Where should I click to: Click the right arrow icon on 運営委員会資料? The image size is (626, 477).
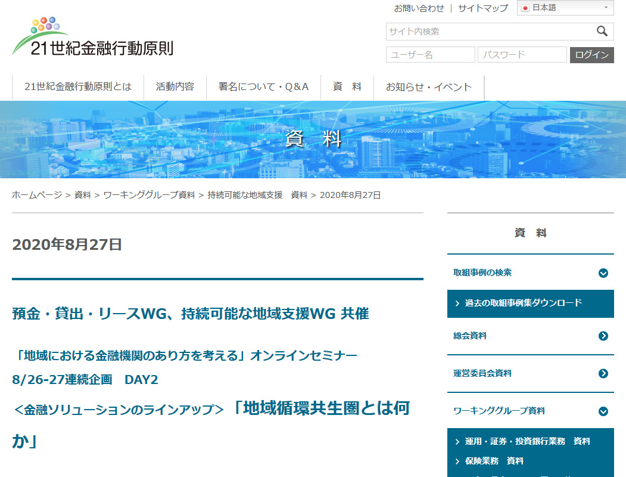coord(605,374)
